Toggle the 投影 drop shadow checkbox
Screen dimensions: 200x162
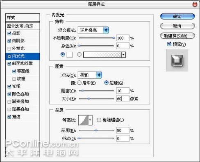pos(9,33)
